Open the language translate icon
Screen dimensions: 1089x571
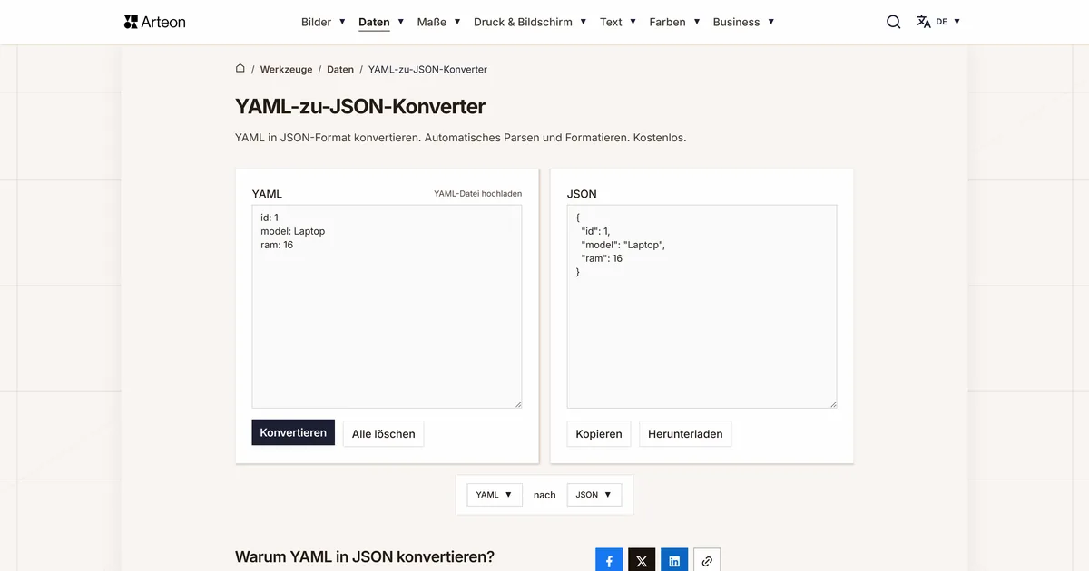coord(924,22)
